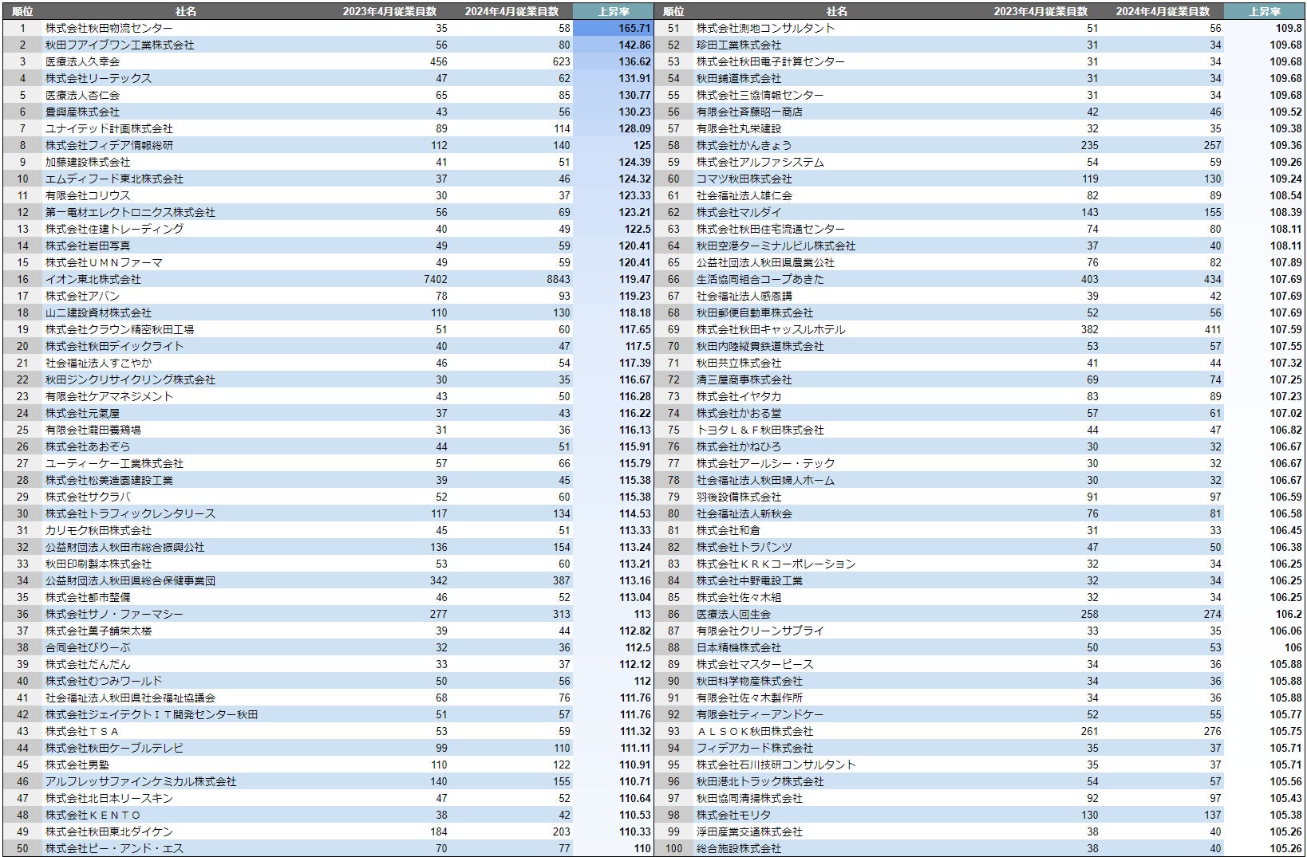
Task: Select the 142.86 growth rate value
Action: pos(634,45)
